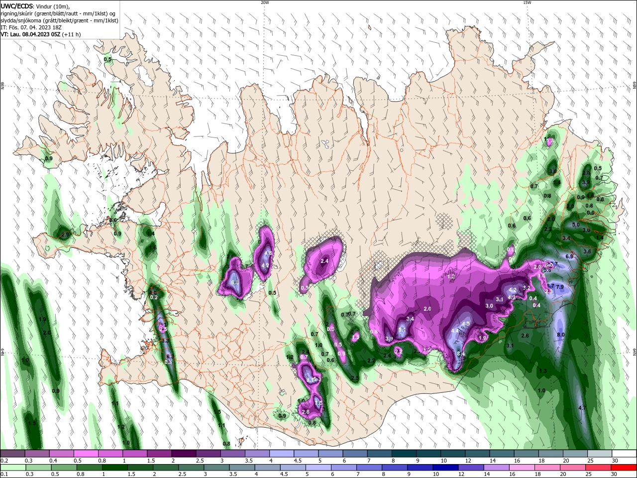Click the 'UWC/ECDS: Vindur (10m)' title line

[x=35, y=6]
